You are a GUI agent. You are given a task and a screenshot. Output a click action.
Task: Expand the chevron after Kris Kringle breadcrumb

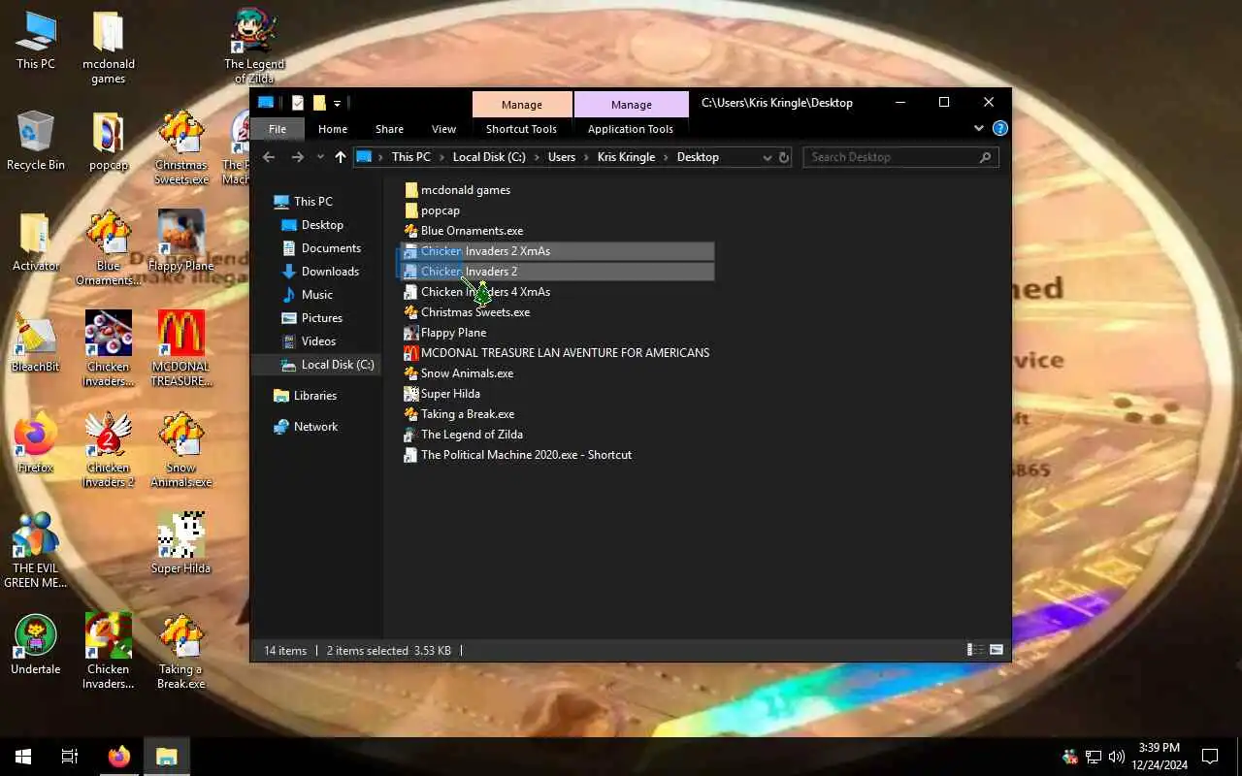pos(667,157)
